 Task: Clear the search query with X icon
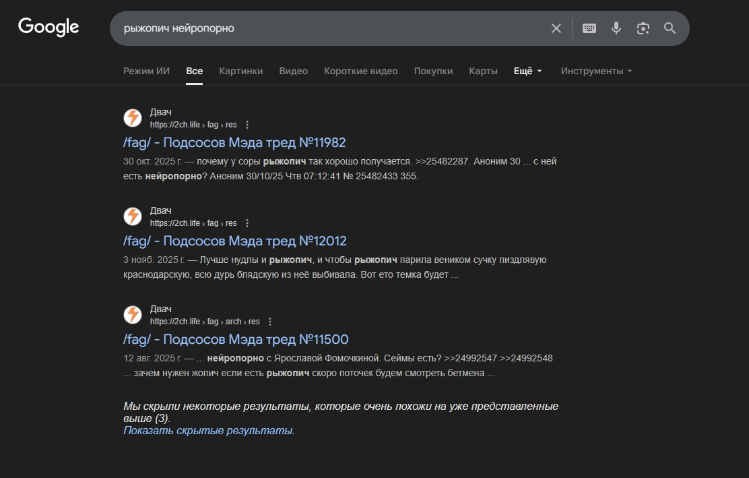click(556, 28)
